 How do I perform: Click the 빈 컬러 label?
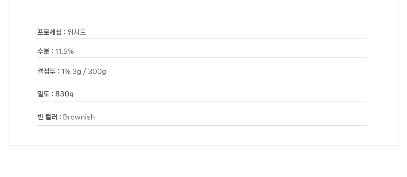point(47,117)
